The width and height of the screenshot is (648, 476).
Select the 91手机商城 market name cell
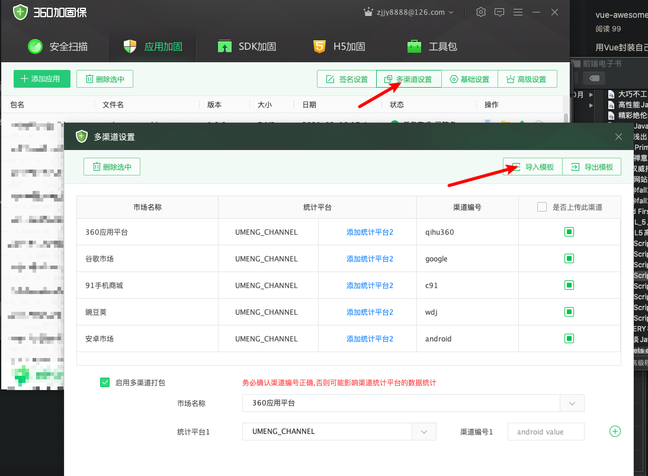147,285
